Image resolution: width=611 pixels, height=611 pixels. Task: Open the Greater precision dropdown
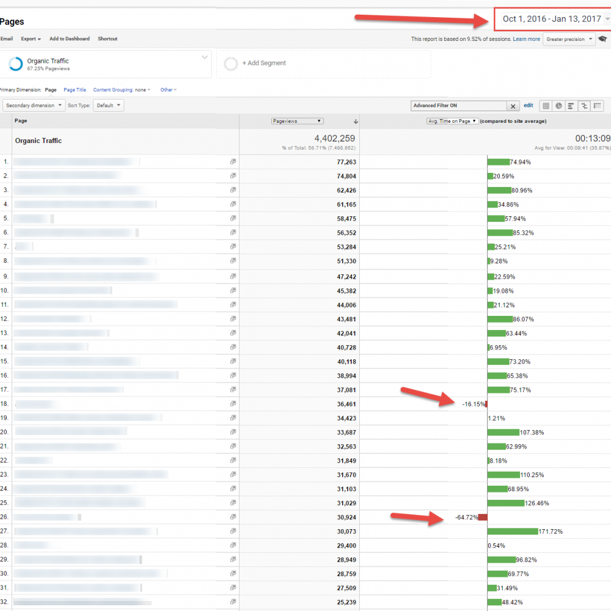[569, 39]
